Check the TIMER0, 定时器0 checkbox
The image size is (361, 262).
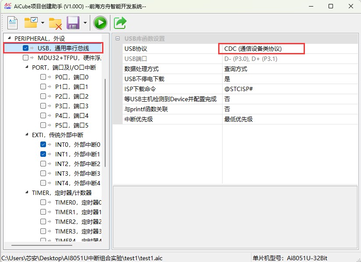click(x=43, y=202)
